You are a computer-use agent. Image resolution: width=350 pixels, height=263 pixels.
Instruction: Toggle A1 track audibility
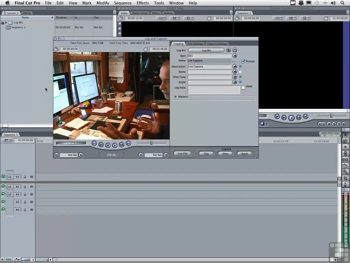3,187
